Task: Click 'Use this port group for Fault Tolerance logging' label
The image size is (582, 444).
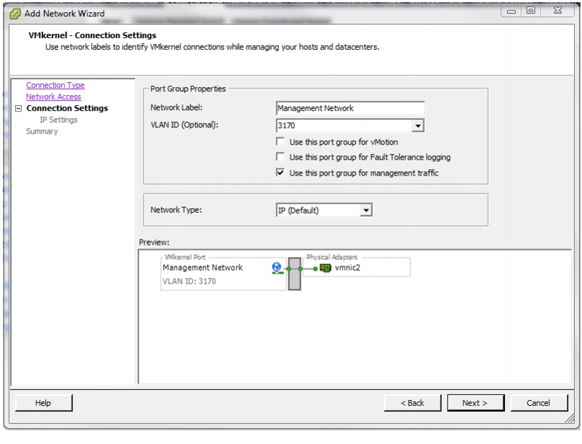Action: point(370,157)
